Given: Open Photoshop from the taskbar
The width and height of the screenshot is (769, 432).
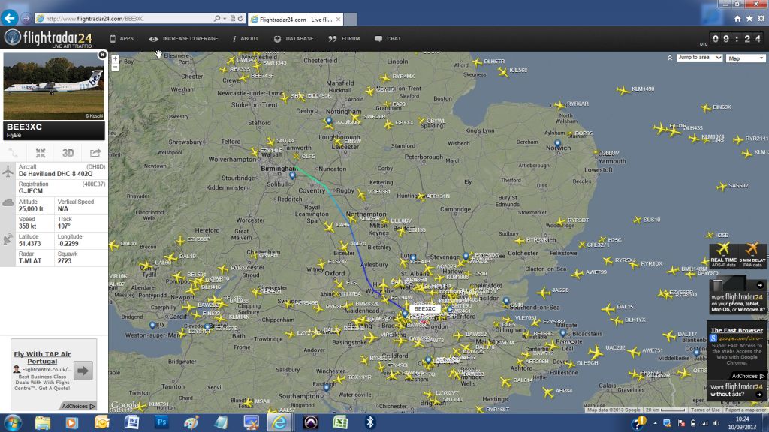Looking at the screenshot, I should [x=161, y=422].
